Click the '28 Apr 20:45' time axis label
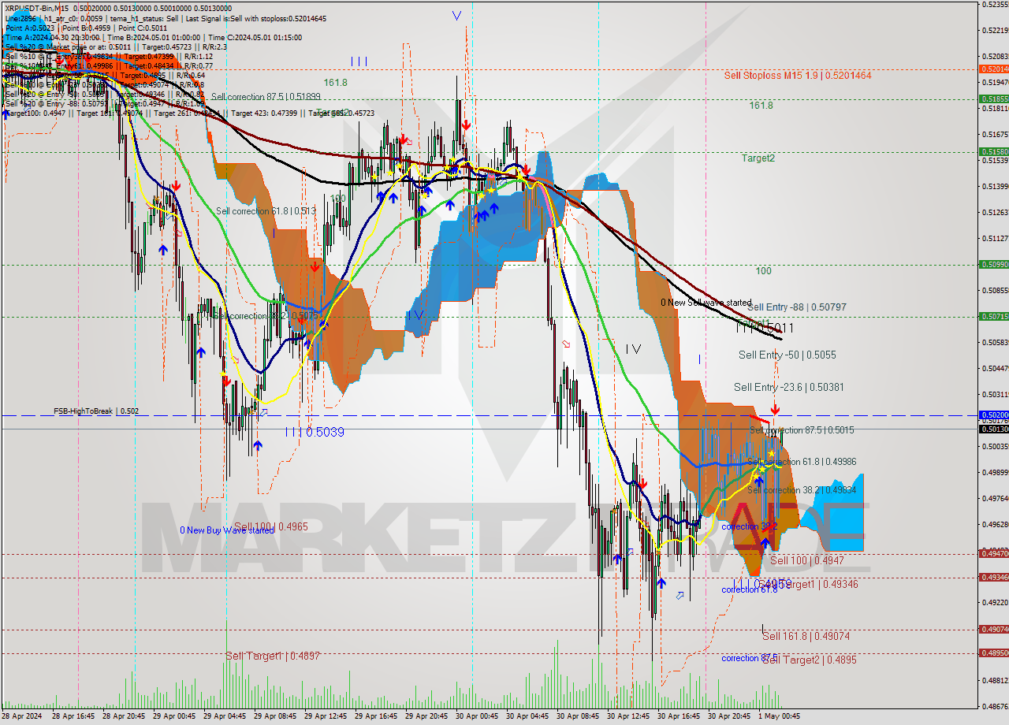The image size is (1009, 725). pos(125,716)
